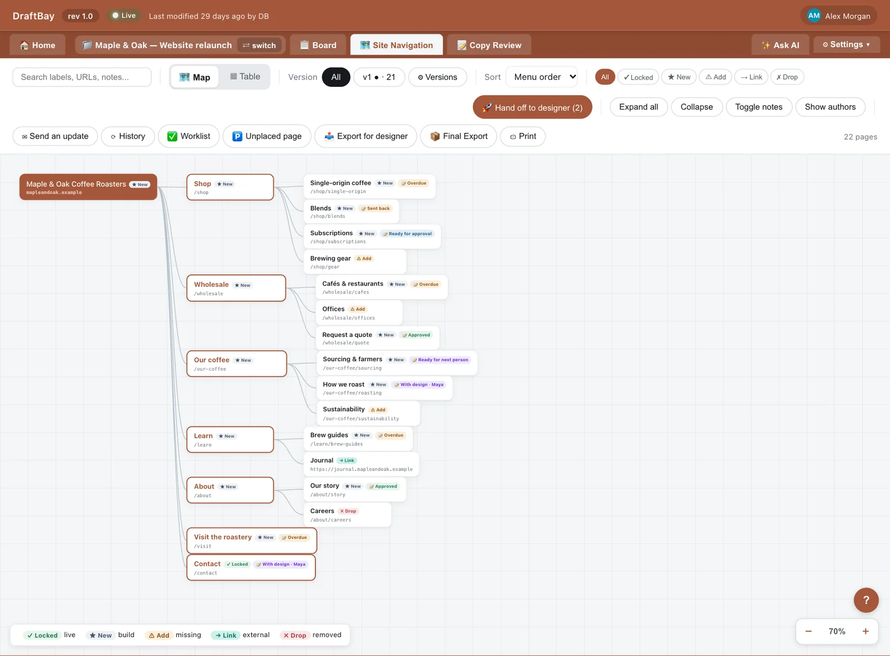The image size is (890, 656).
Task: Open the Single-origin coffee page card
Action: [x=370, y=186]
